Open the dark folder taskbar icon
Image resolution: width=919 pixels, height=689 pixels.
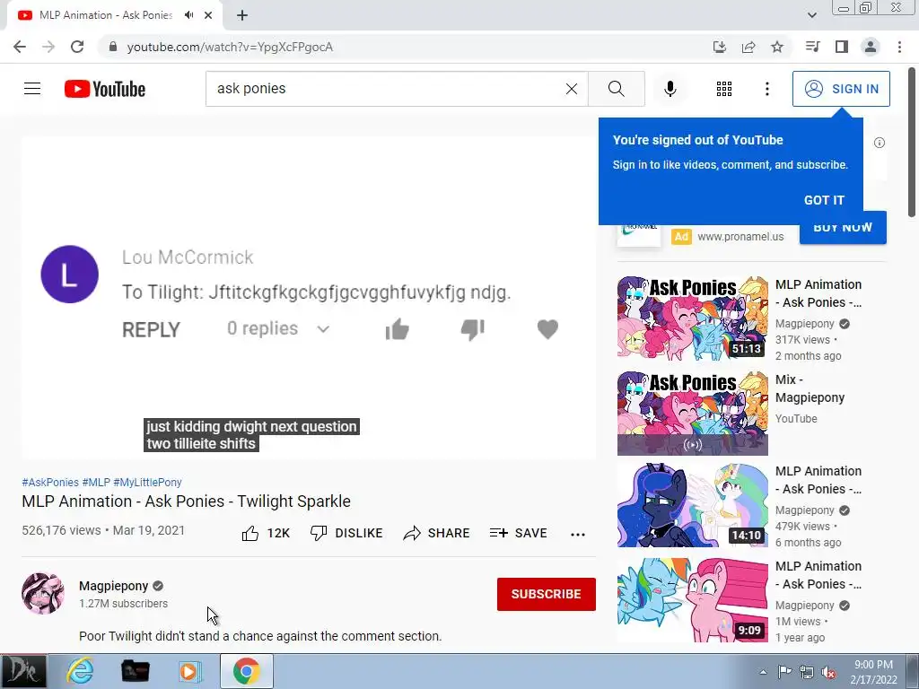pyautogui.click(x=135, y=671)
